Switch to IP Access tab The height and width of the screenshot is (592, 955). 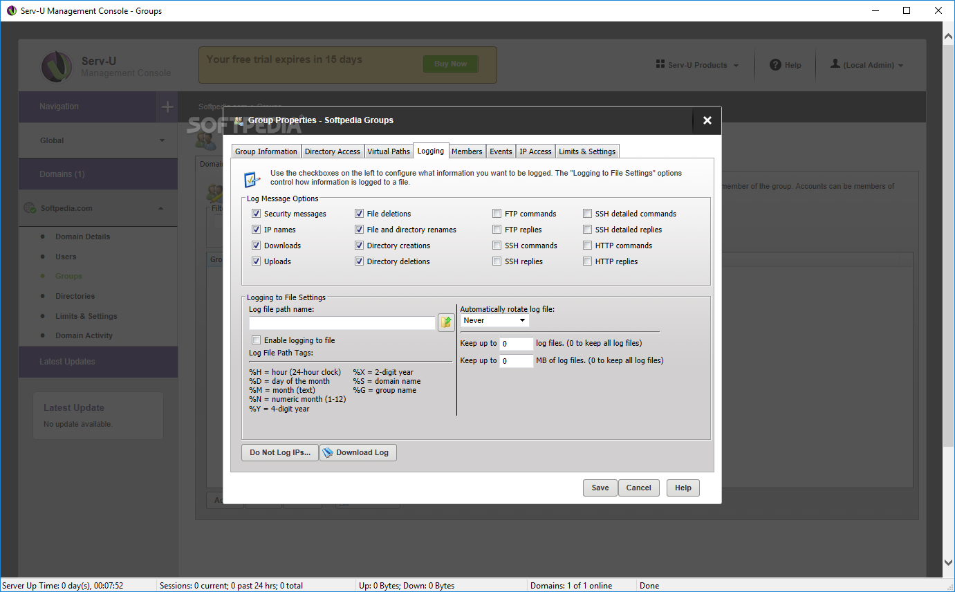pyautogui.click(x=536, y=151)
